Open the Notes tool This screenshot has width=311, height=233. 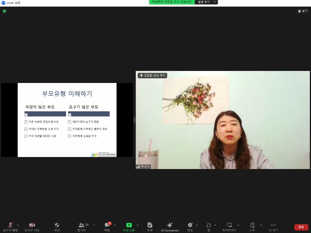252,226
